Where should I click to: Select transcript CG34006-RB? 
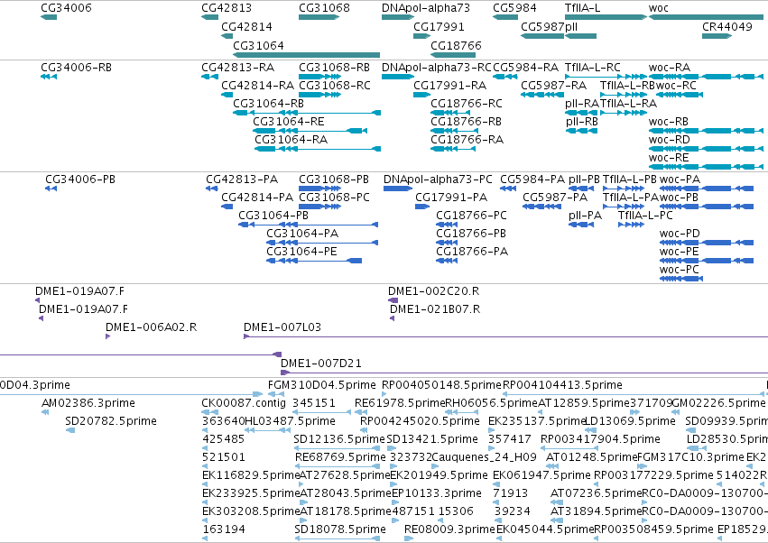pos(77,68)
